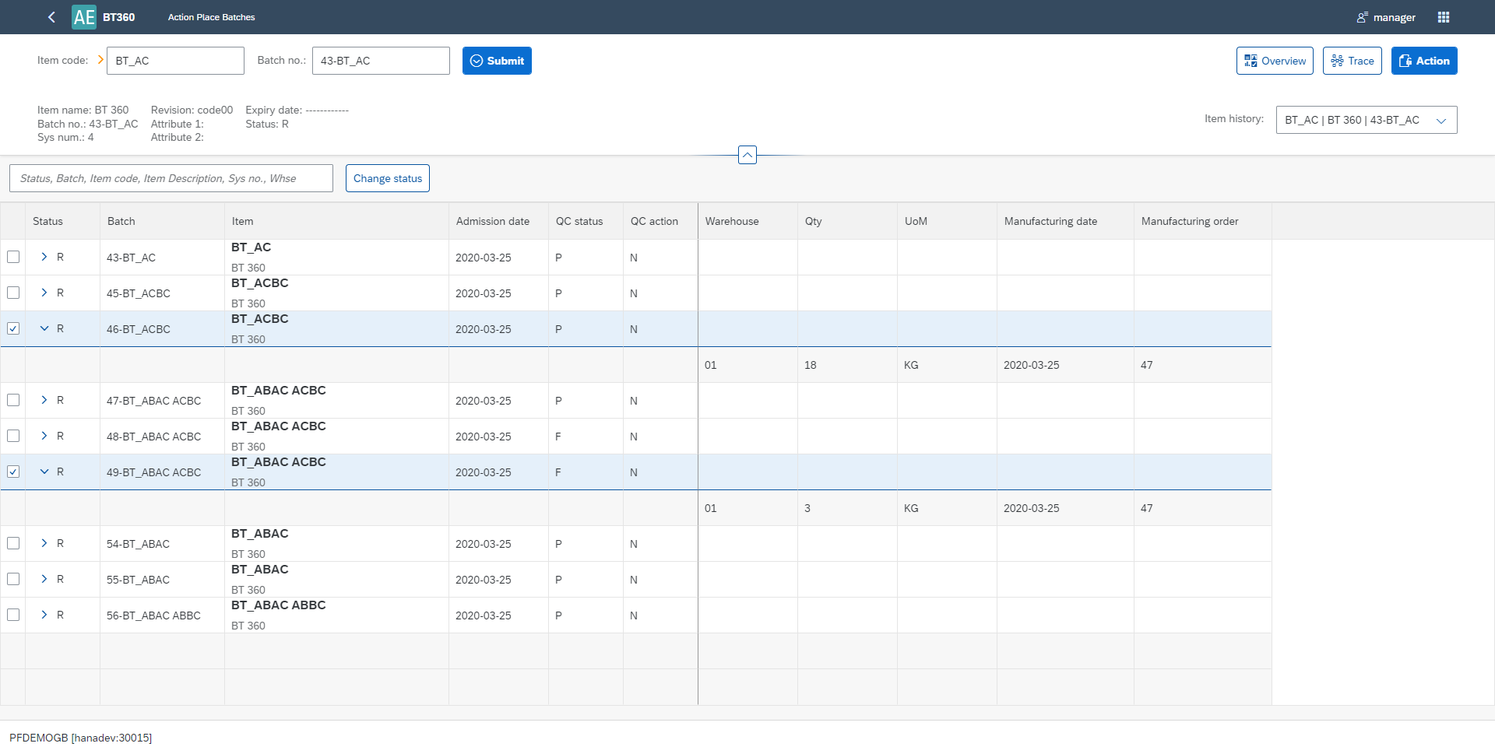
Task: Click inside the Batch no. input field
Action: [381, 60]
